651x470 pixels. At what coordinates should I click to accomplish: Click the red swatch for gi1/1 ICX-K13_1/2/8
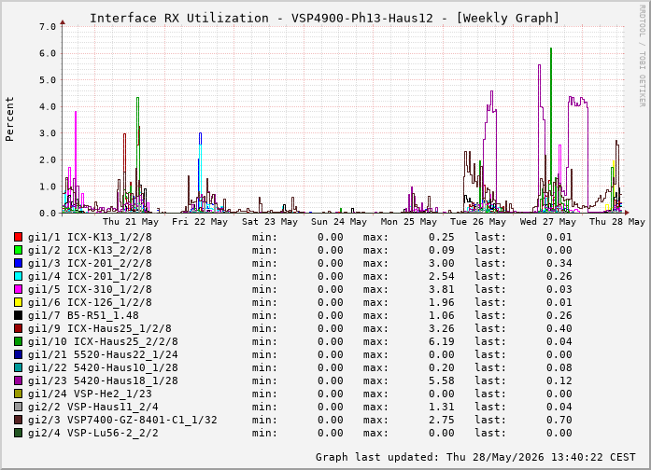(18, 237)
